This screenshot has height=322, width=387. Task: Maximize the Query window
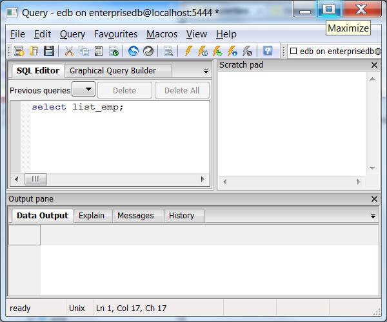pyautogui.click(x=329, y=10)
